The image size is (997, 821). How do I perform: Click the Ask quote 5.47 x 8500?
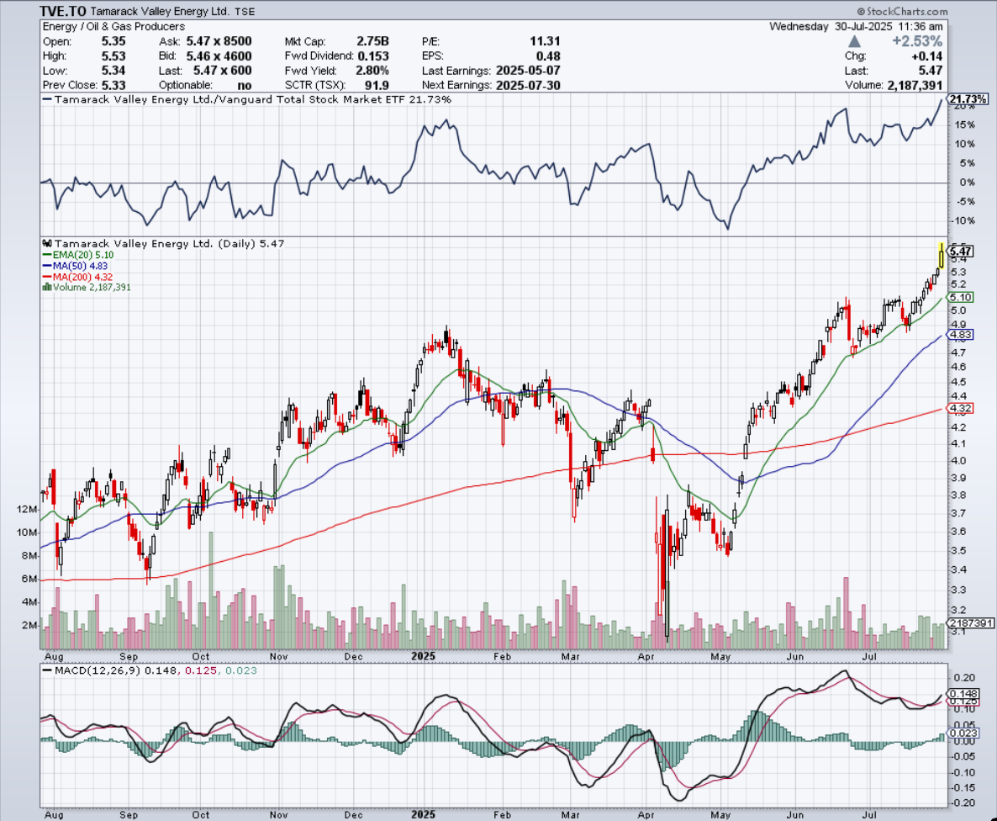pos(219,41)
